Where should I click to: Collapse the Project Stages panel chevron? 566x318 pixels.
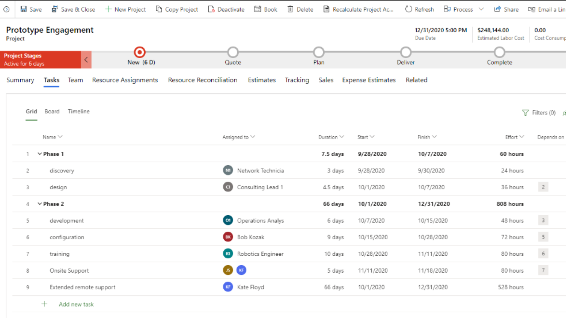(x=86, y=60)
